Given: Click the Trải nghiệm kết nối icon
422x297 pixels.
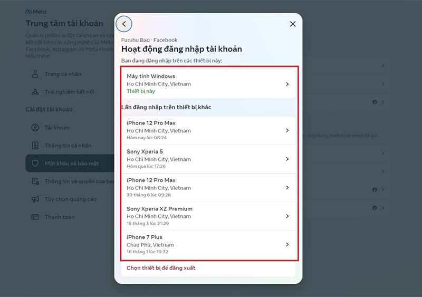Looking at the screenshot, I should click(x=35, y=92).
